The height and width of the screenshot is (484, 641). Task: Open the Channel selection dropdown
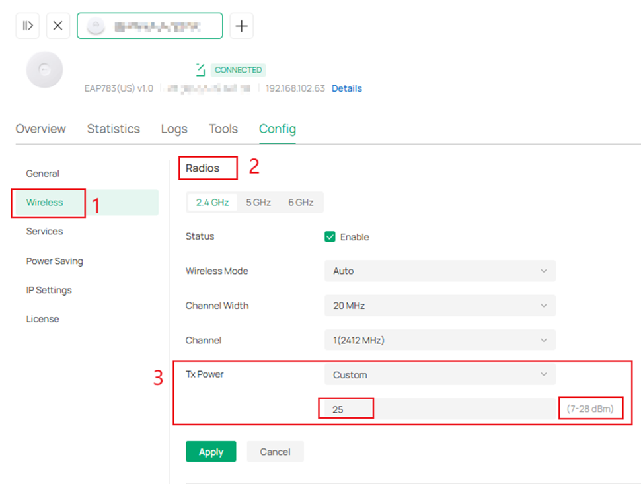point(439,340)
